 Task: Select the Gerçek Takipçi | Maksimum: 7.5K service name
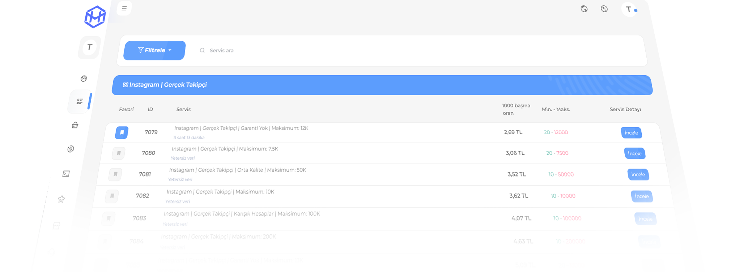(225, 149)
